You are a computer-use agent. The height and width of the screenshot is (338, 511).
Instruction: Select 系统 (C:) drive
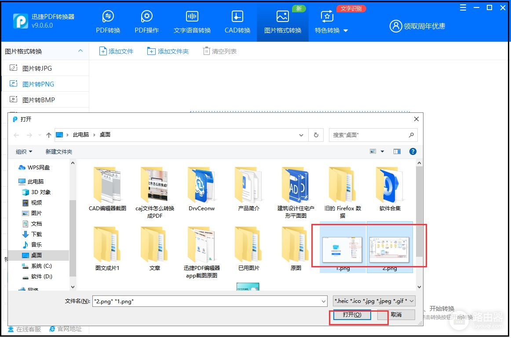(37, 266)
